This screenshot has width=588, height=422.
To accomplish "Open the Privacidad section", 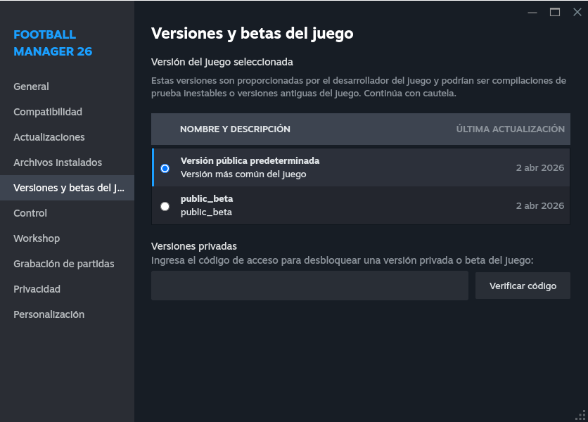I will [x=37, y=289].
